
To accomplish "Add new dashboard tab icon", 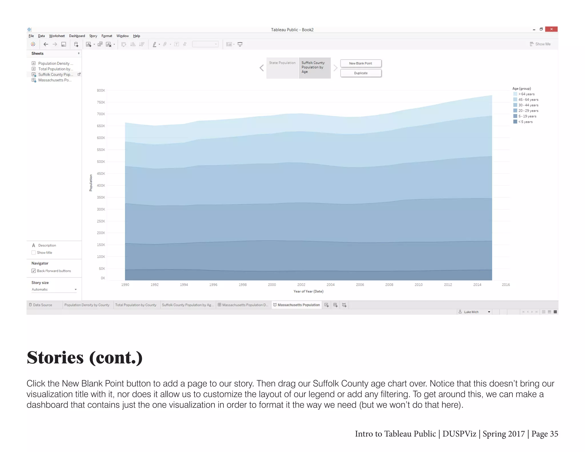I will coord(335,305).
